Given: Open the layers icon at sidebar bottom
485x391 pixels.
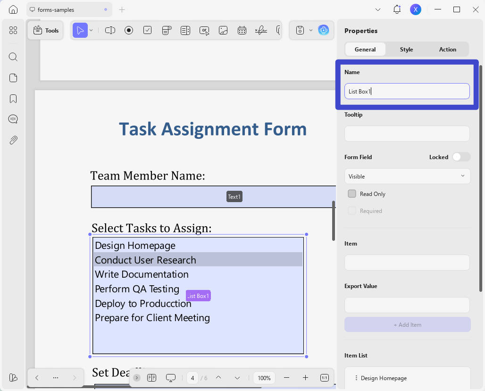Looking at the screenshot, I should (x=13, y=377).
